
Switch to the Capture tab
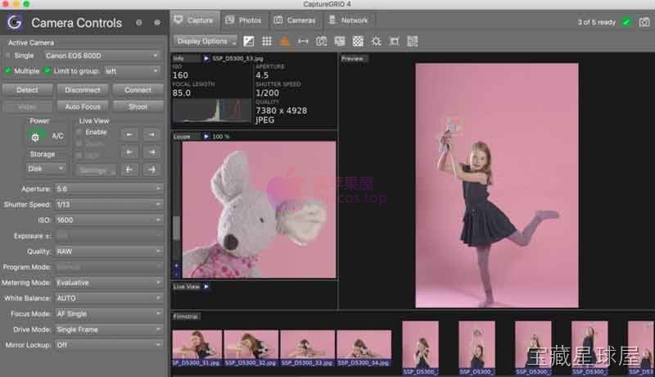point(194,20)
